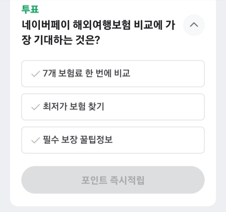Click the upward arrow icon next to the poll question

(x=194, y=25)
